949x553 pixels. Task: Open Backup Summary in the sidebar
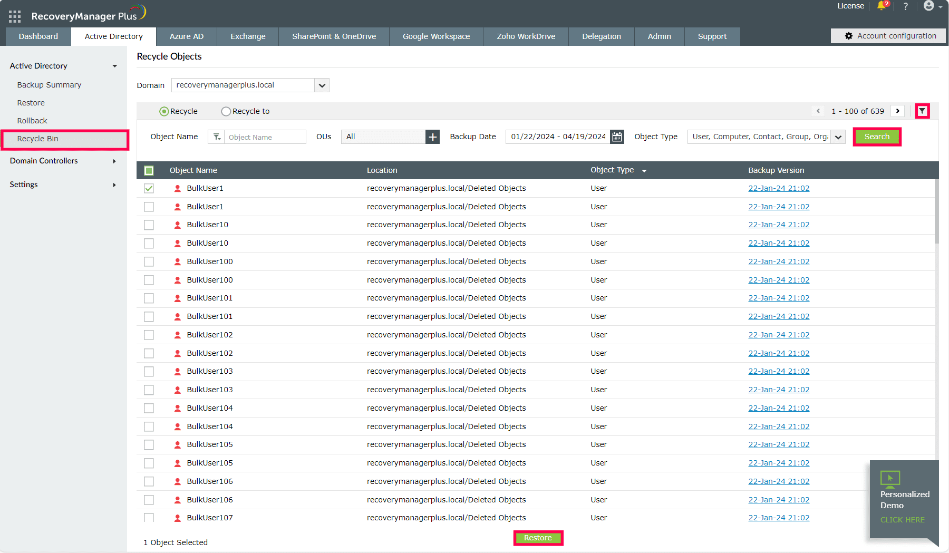click(x=49, y=85)
